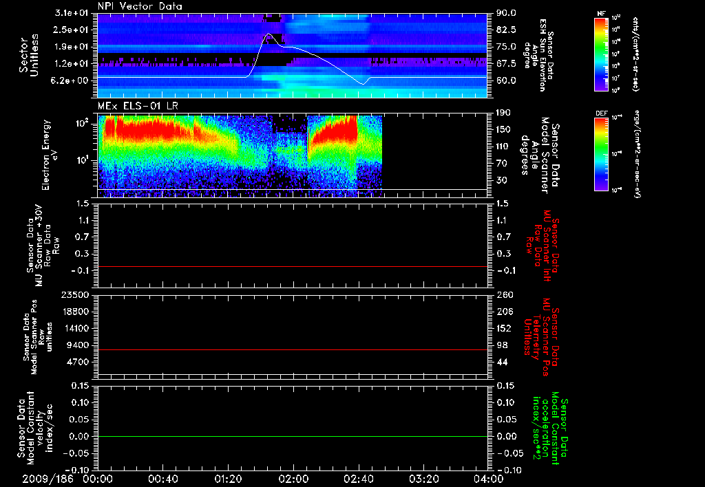This screenshot has height=487, width=705.
Task: Click the '90.0' sun elevation tick
Action: (x=506, y=13)
